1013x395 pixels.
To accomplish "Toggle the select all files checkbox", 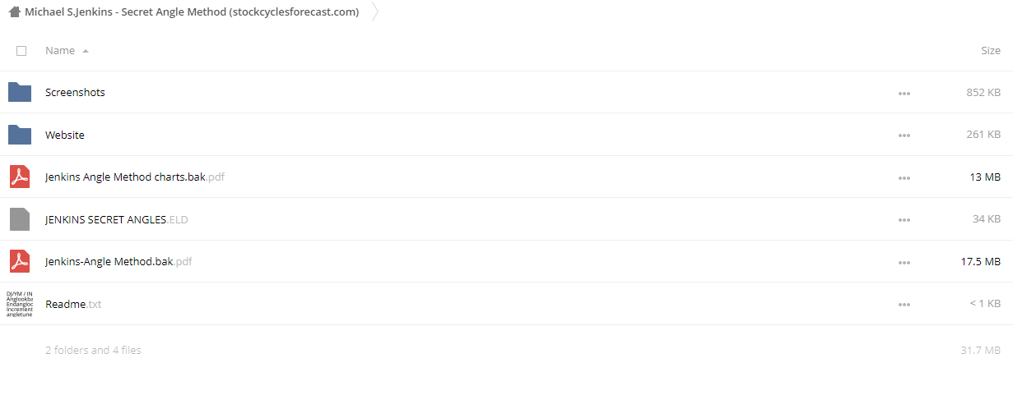I will 21,51.
